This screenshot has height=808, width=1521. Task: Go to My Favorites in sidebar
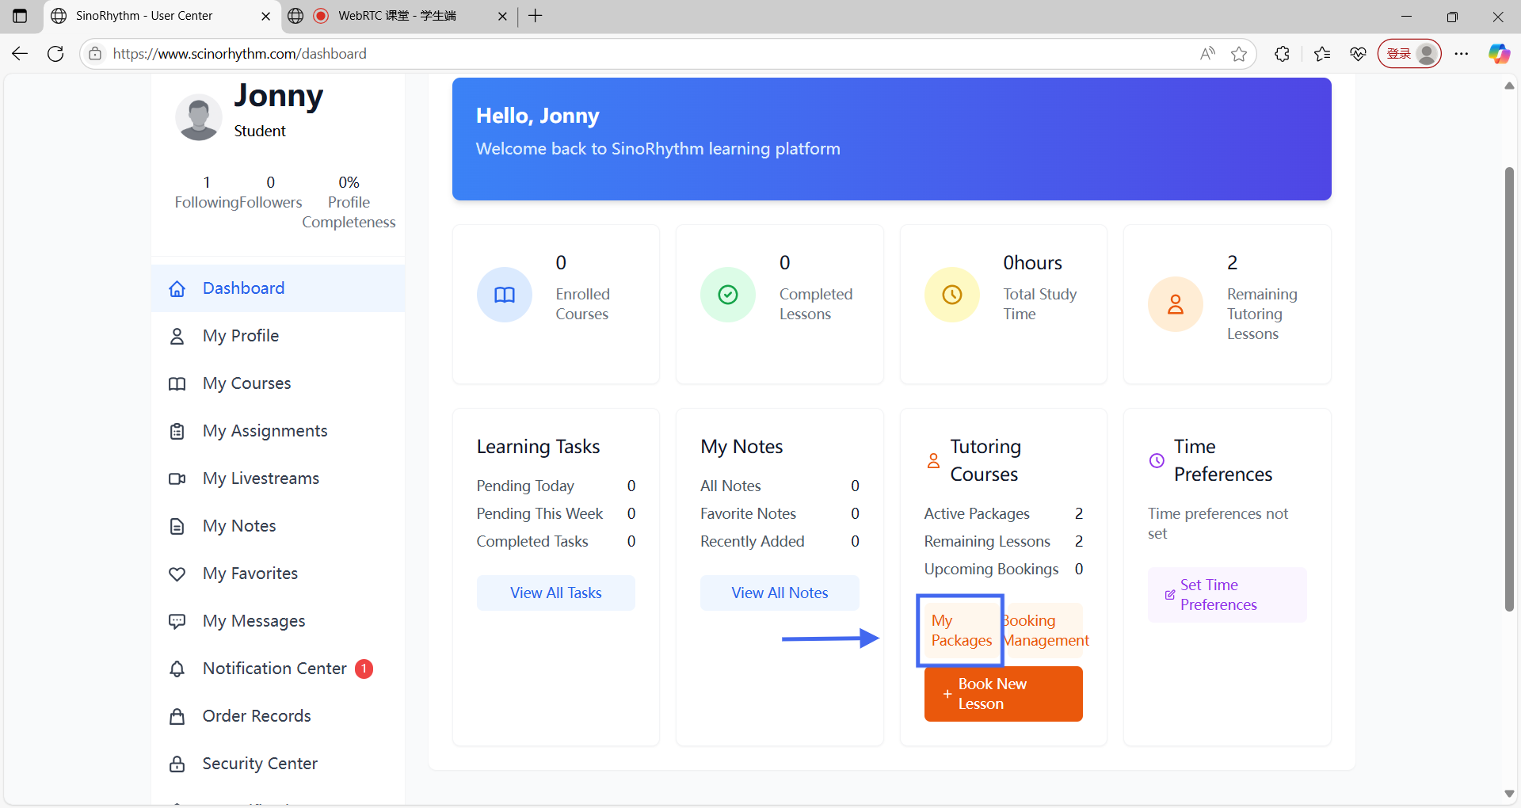(x=278, y=574)
